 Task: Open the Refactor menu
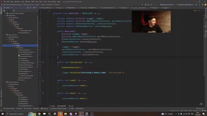click(28, 2)
